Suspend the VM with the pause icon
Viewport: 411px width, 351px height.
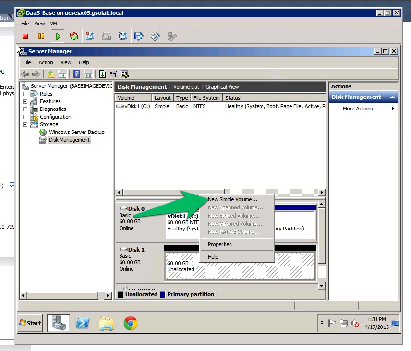pos(41,36)
